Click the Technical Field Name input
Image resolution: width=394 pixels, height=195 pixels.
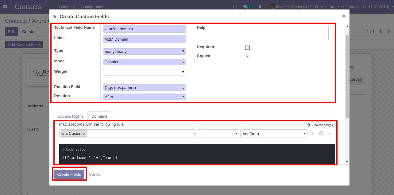(145, 29)
